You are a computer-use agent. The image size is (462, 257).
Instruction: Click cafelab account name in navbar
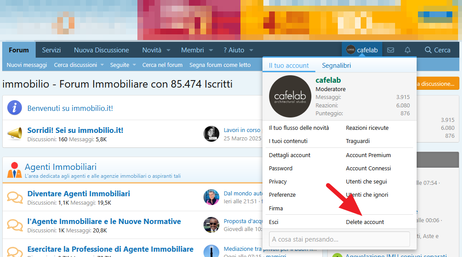point(367,50)
